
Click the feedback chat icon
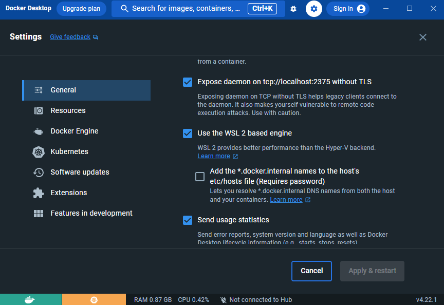pyautogui.click(x=96, y=37)
